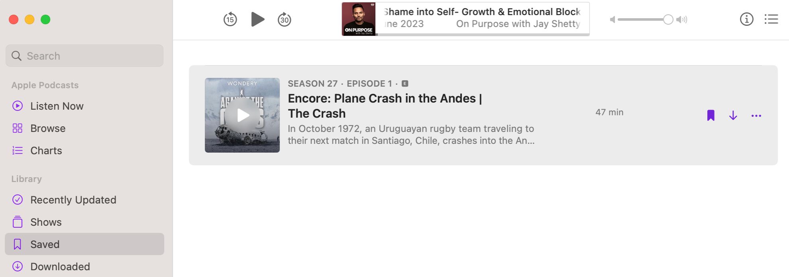Viewport: 789px width, 277px height.
Task: Select the skip back 15 seconds icon
Action: [230, 19]
